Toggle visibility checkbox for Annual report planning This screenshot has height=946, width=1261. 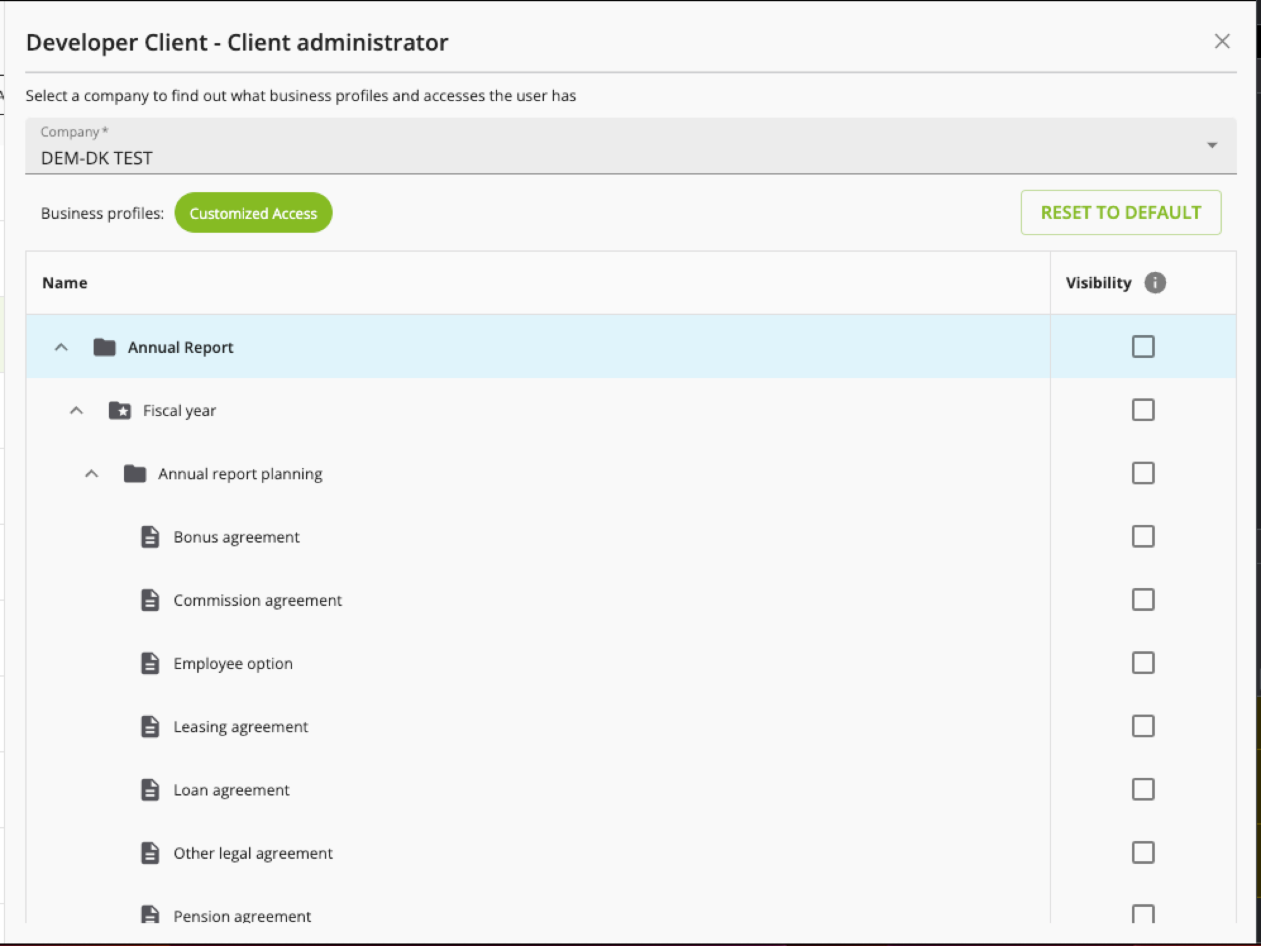click(1143, 473)
